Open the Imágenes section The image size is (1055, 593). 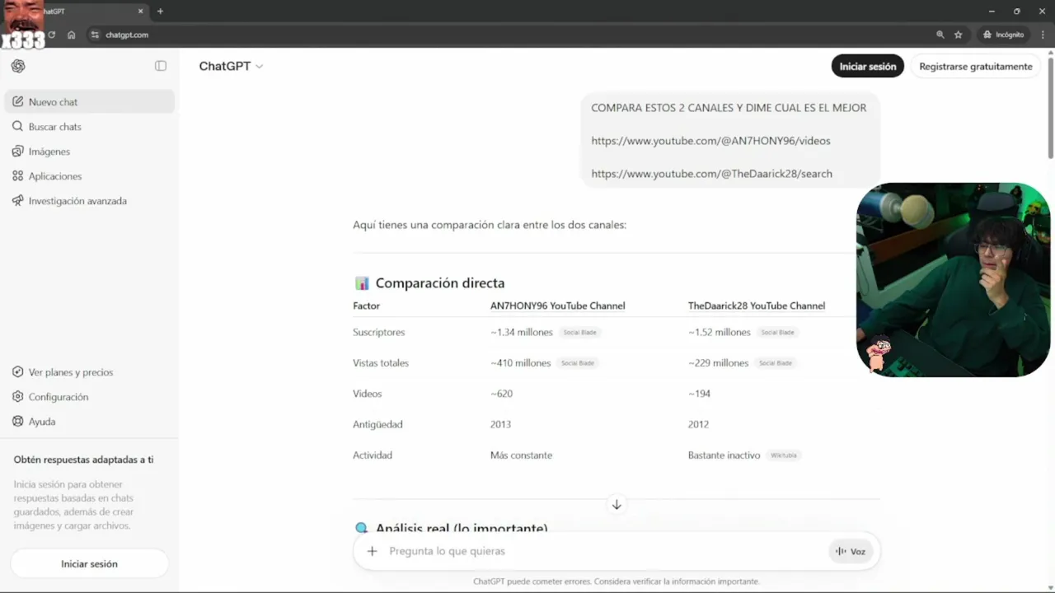49,152
